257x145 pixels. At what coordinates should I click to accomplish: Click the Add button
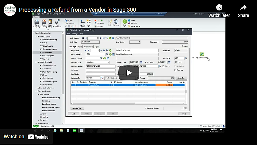pyautogui.click(x=74, y=114)
